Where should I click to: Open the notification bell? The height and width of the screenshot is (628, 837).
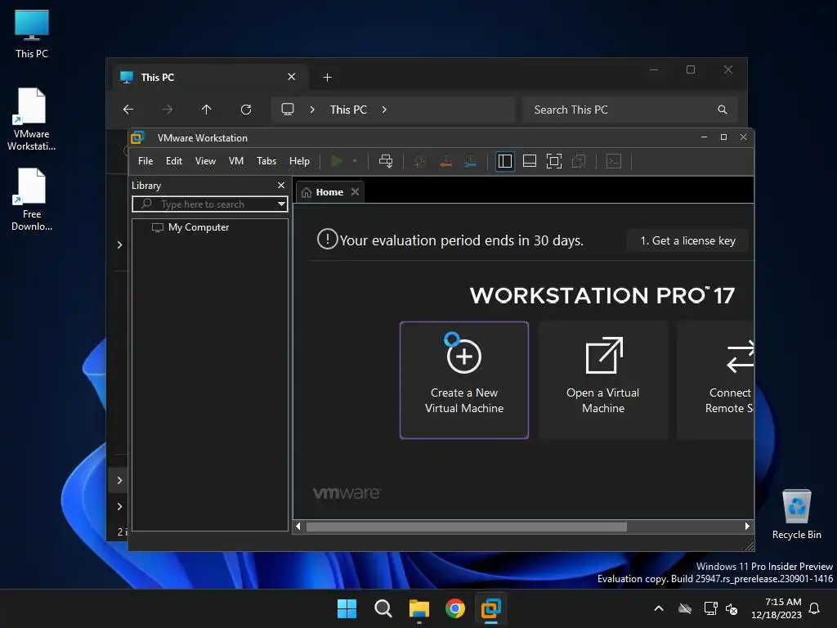tap(815, 608)
